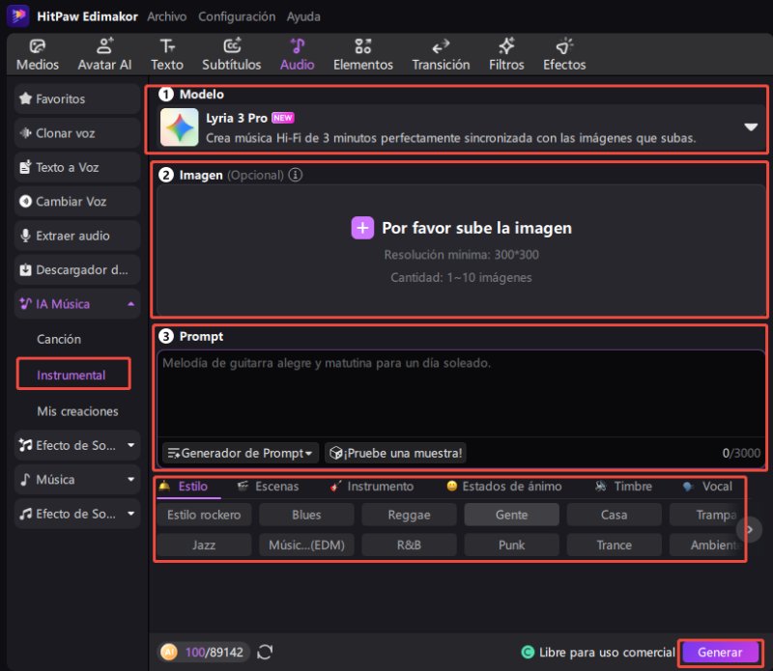
Task: Switch to the Instrumento tab
Action: click(372, 487)
